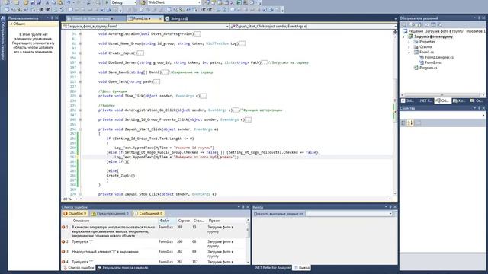Toggle the Сообщений 0 messages filter
The image size is (488, 274).
coord(149,213)
